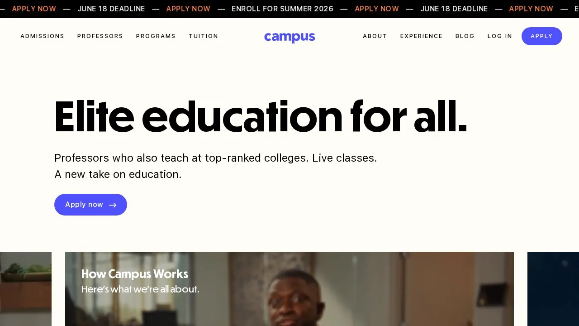Go to the Programs page
This screenshot has height=326, width=579.
click(x=156, y=36)
